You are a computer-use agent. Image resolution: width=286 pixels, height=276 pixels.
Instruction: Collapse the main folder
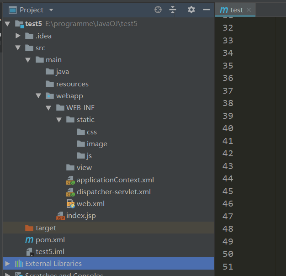(28, 60)
